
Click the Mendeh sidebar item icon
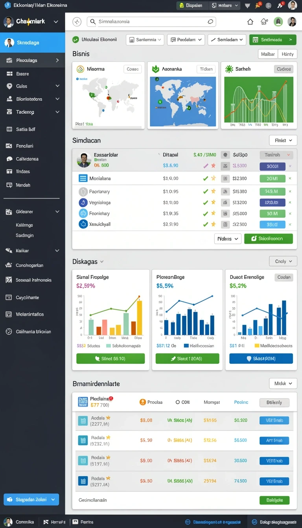click(9, 185)
